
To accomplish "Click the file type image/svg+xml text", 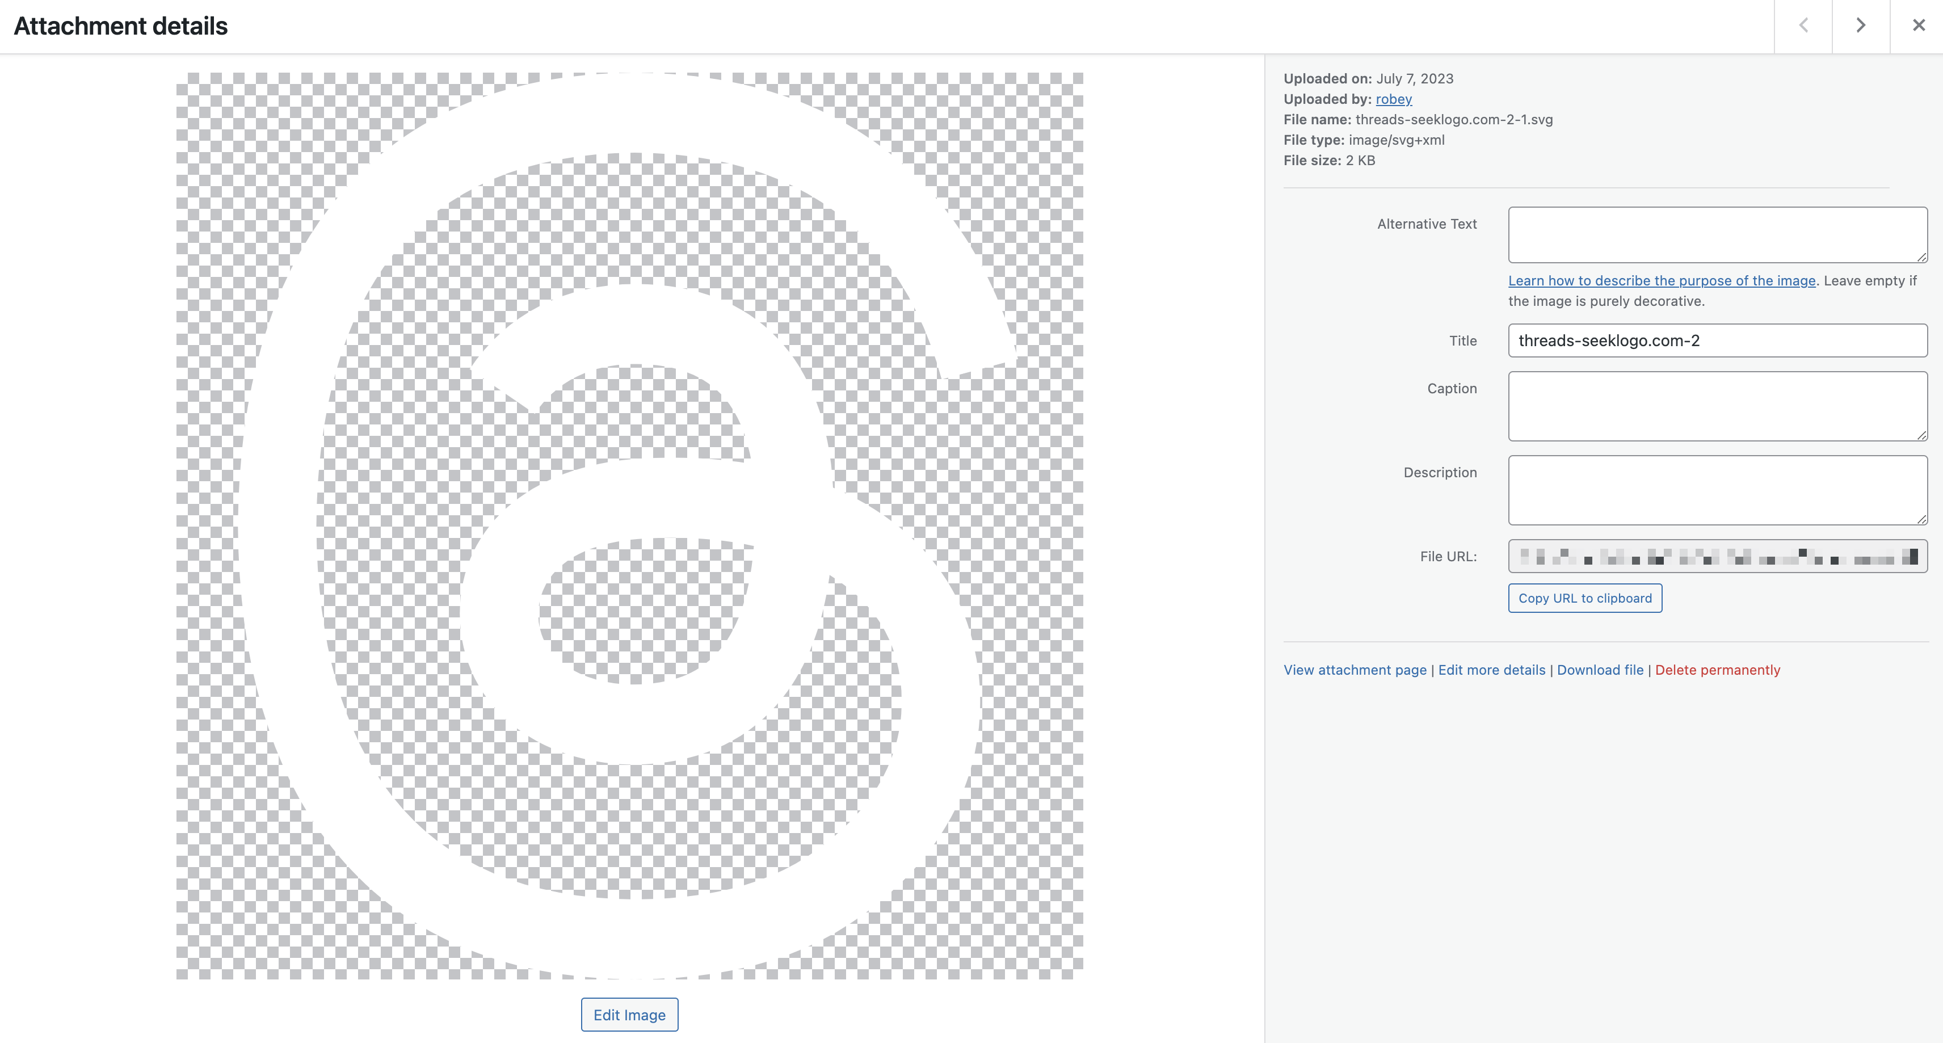I will (x=1396, y=140).
